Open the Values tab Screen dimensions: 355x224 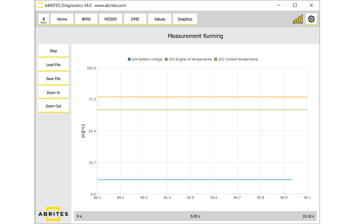(x=159, y=19)
